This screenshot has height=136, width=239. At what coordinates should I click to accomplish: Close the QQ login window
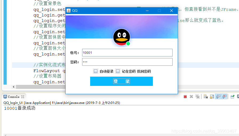172,11
